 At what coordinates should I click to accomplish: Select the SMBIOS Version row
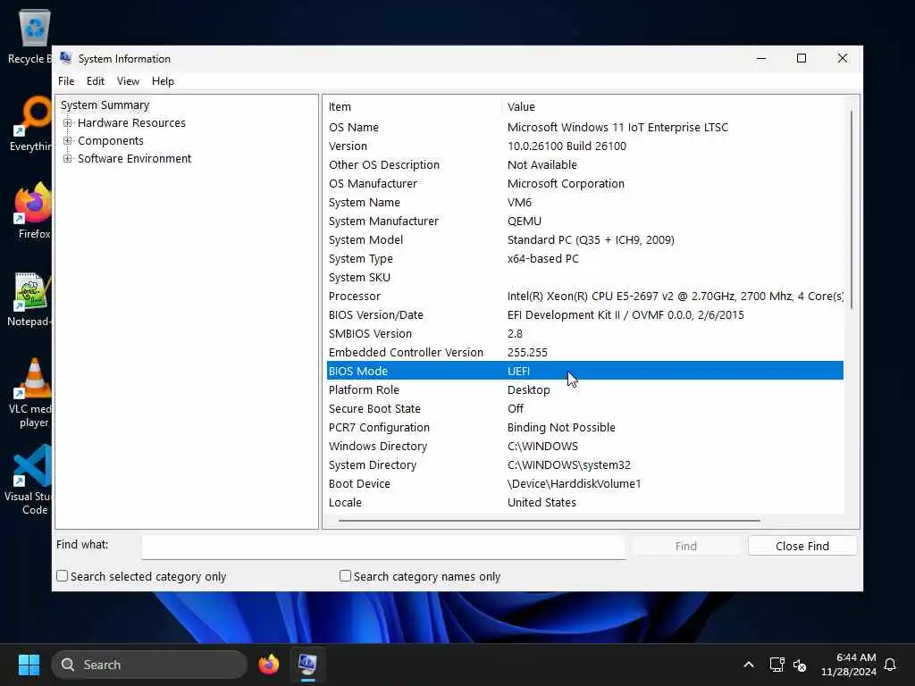[585, 334]
